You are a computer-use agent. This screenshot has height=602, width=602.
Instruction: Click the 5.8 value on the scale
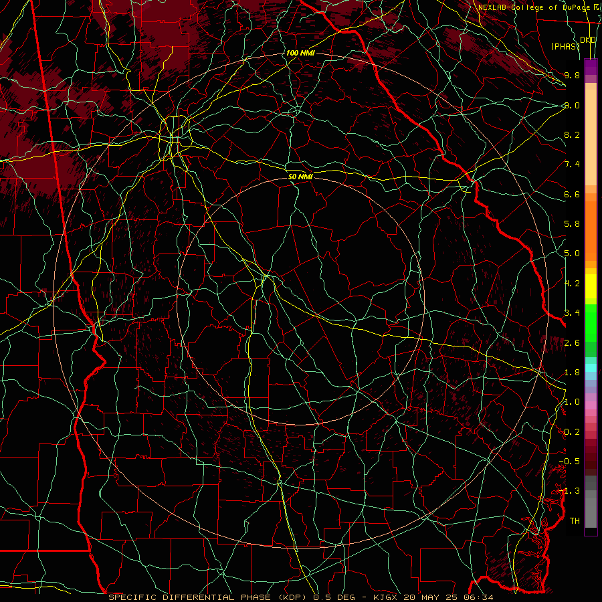click(x=572, y=224)
